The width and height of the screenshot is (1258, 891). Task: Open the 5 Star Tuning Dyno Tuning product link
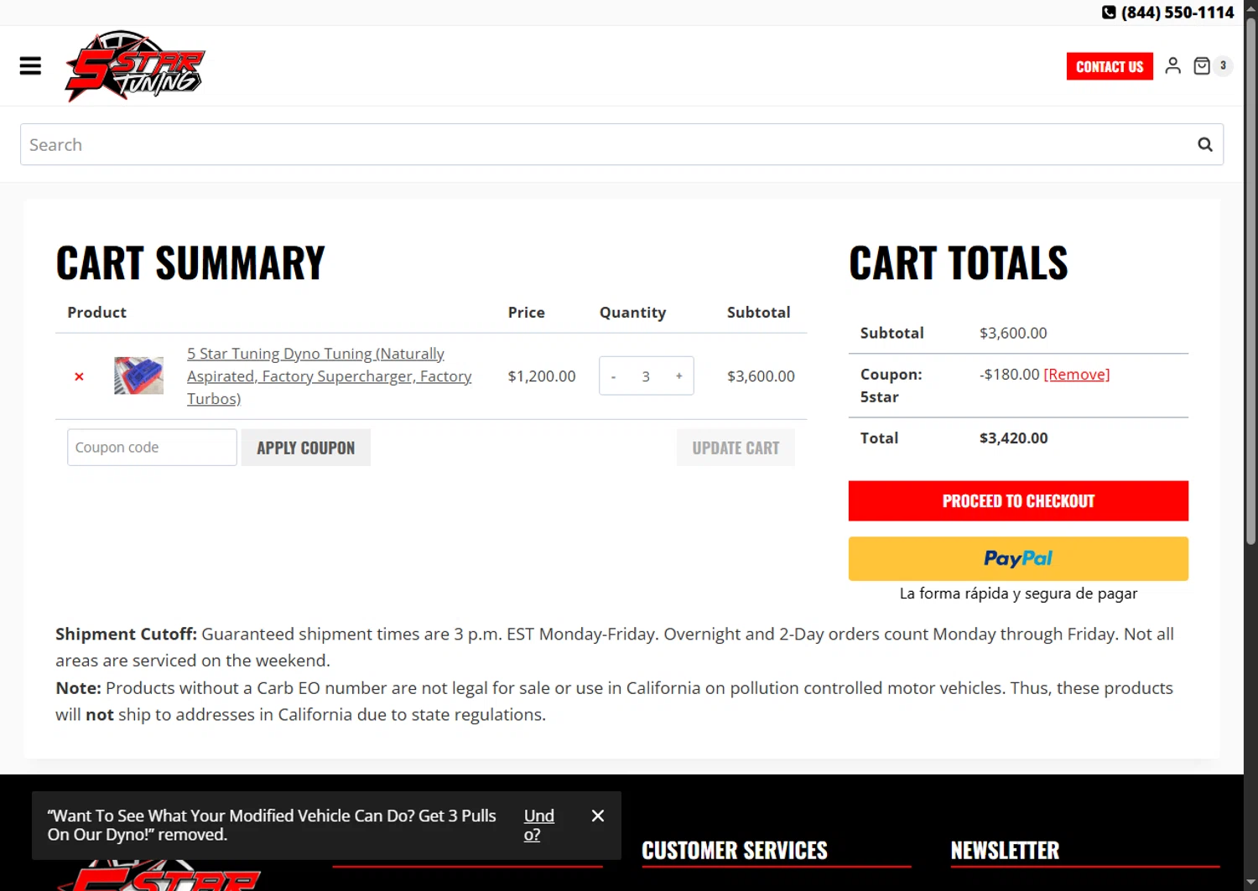point(329,376)
